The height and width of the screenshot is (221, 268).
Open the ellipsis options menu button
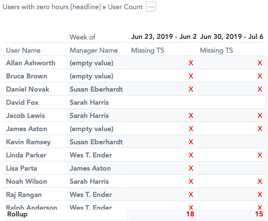(x=151, y=7)
